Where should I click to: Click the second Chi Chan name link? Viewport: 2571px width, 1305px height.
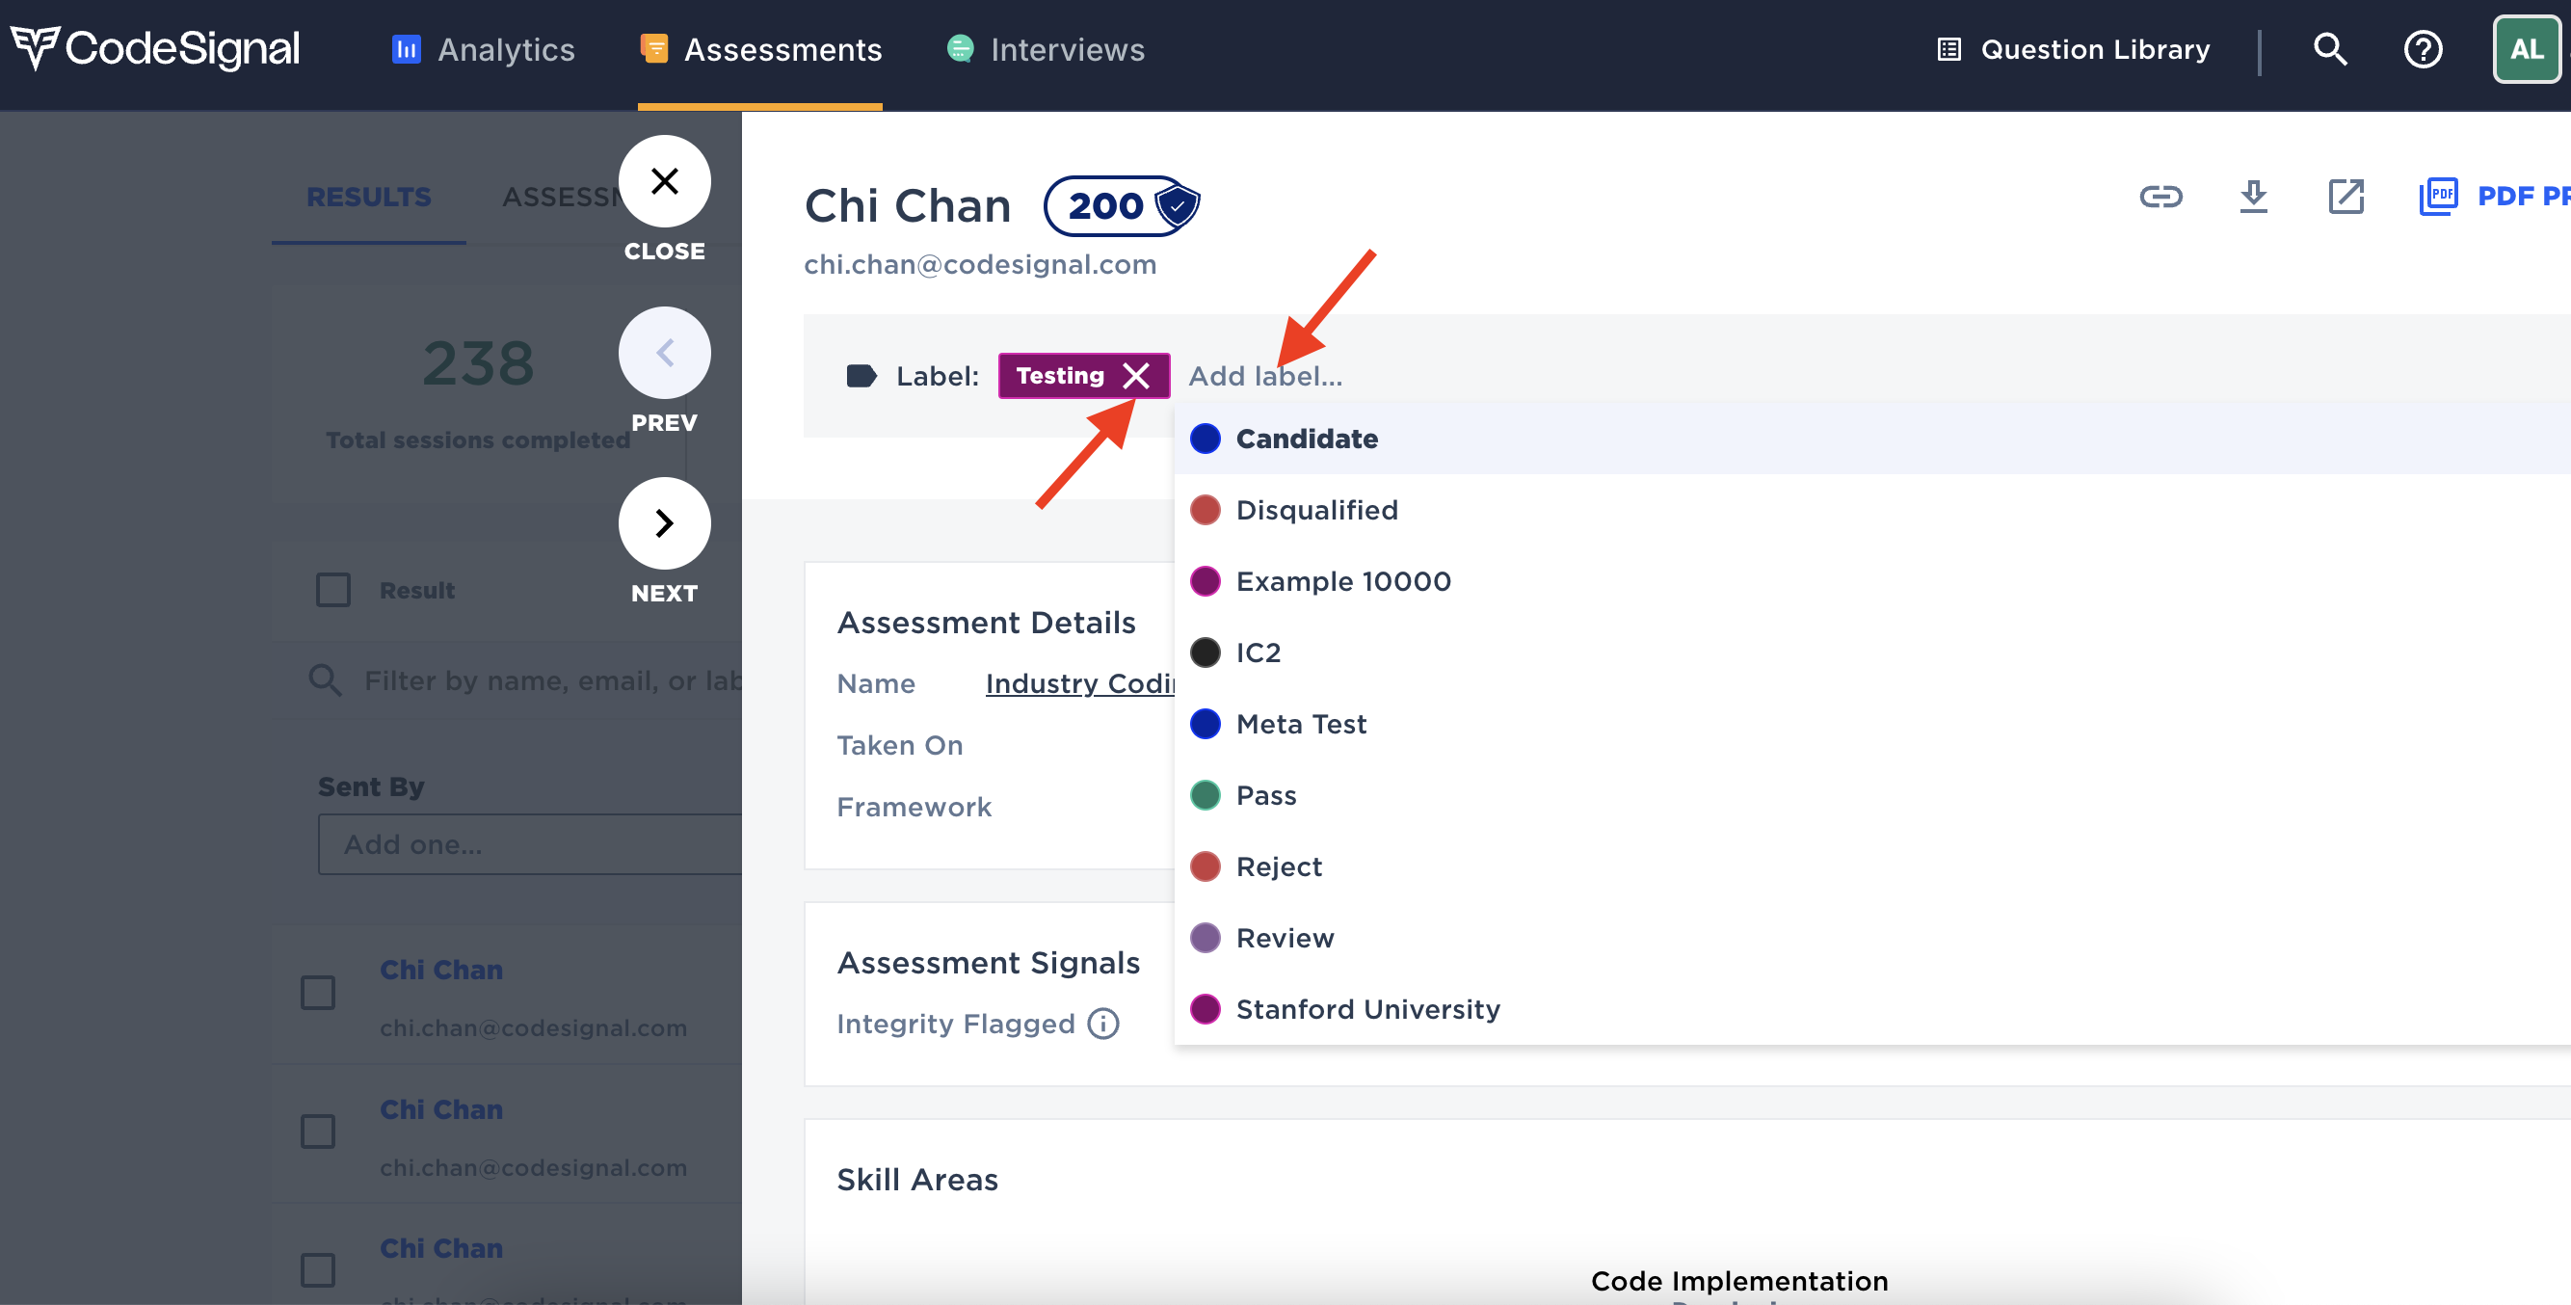(x=441, y=1109)
